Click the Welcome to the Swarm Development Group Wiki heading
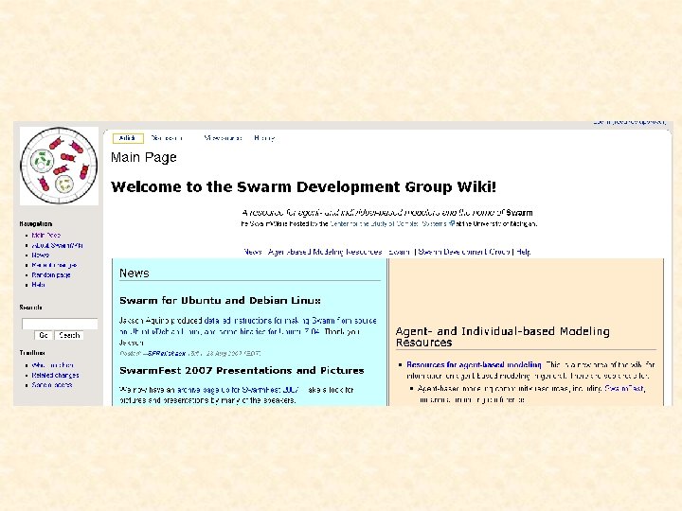 click(303, 186)
